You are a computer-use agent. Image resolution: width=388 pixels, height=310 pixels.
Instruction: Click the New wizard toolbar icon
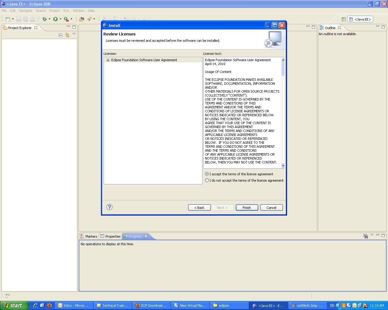pos(8,19)
